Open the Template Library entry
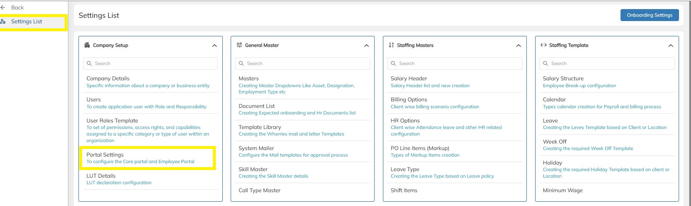The height and width of the screenshot is (206, 691). [x=260, y=127]
